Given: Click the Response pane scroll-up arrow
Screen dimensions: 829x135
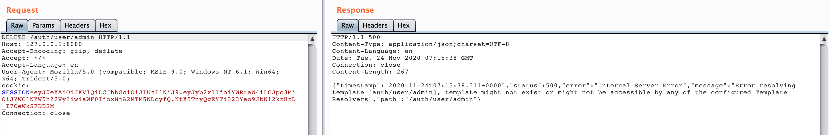Looking at the screenshot, I should (824, 39).
